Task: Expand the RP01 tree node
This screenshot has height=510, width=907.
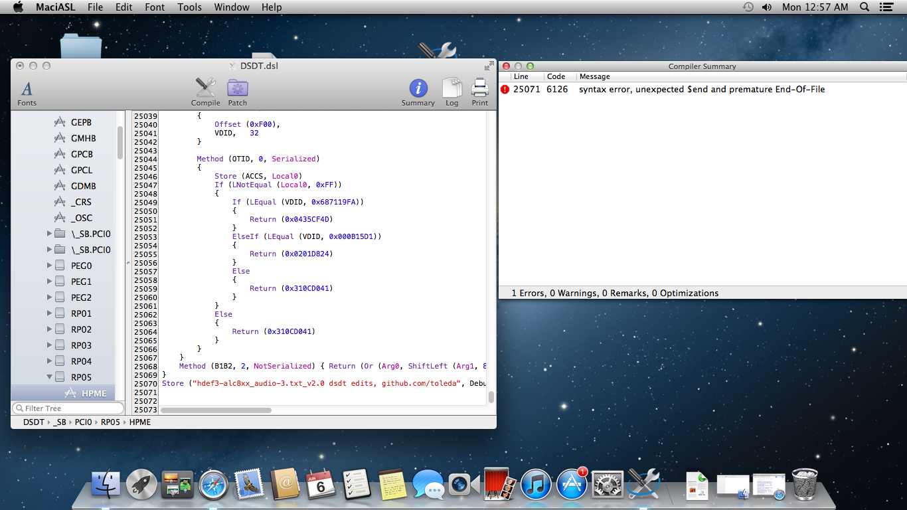Action: coord(50,313)
